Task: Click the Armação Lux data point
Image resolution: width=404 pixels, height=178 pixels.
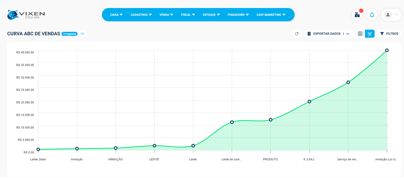Action: 387,50
